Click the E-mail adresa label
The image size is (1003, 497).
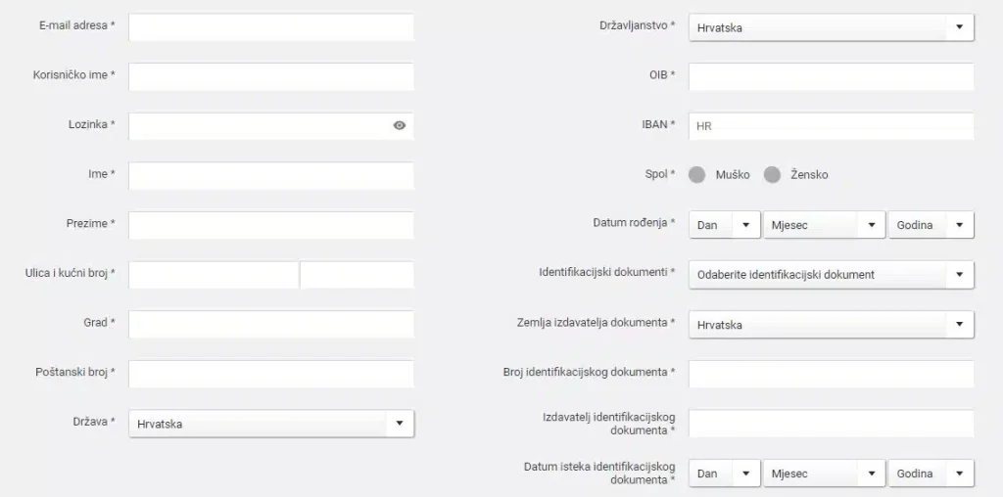(76, 25)
